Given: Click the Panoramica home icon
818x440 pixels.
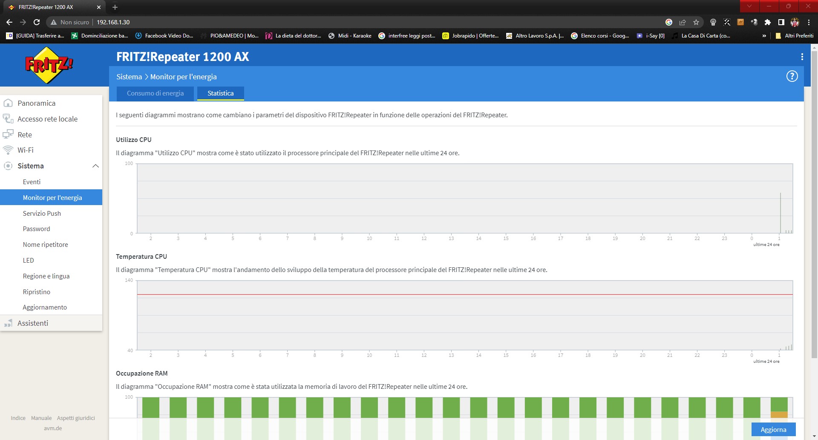Looking at the screenshot, I should pos(8,103).
